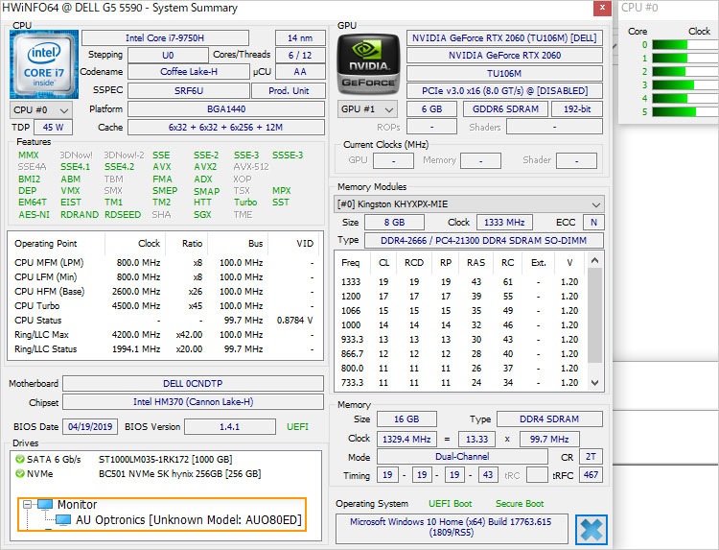Click the green check icon beside NVMe
The height and width of the screenshot is (550, 719).
20,473
